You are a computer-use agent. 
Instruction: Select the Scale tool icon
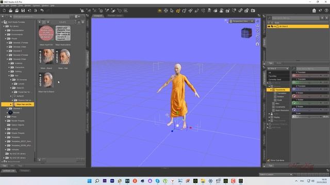pyautogui.click(x=196, y=10)
